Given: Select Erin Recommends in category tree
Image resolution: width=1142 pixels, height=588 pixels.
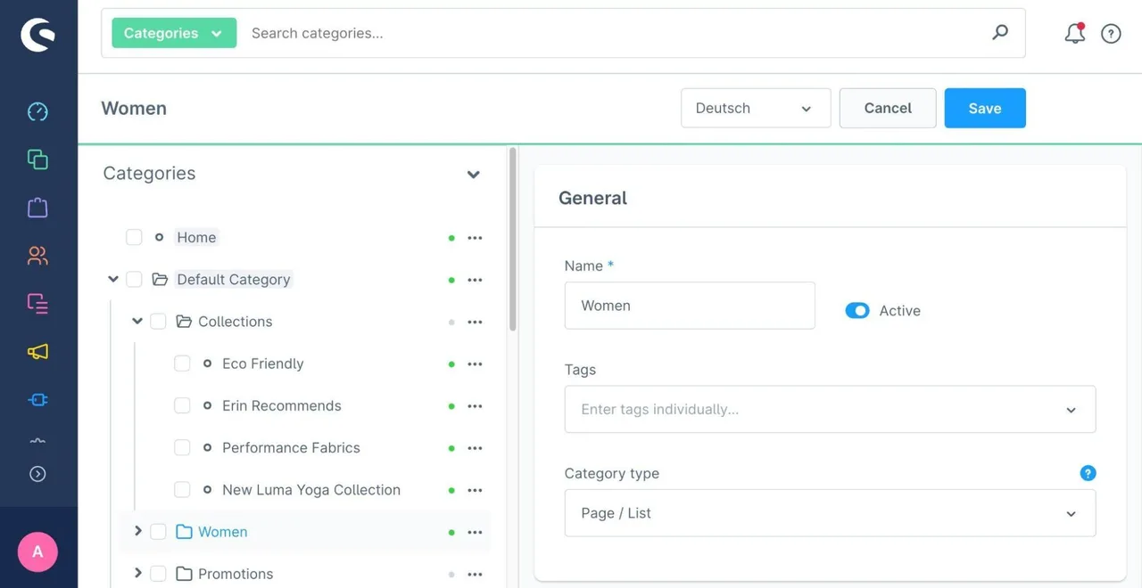Looking at the screenshot, I should point(282,405).
